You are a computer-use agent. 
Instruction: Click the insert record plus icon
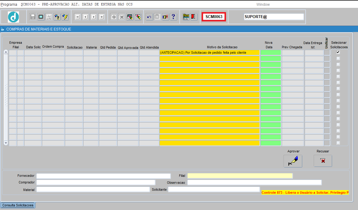(x=114, y=17)
